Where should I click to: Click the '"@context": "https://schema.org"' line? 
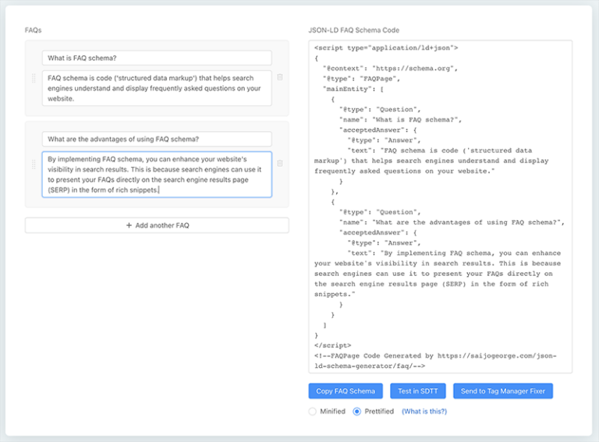click(x=390, y=69)
